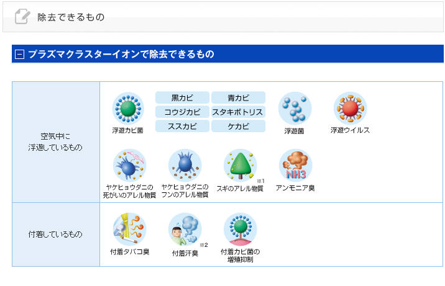Click the 浮遊菌 caption text
The image size is (445, 286).
(295, 131)
